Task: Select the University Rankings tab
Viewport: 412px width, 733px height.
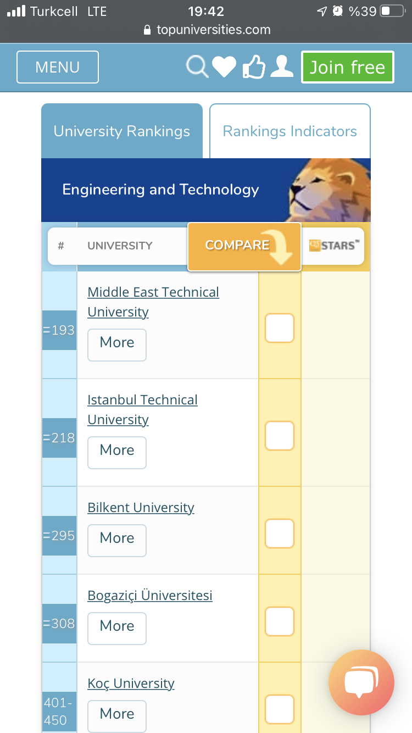Action: point(122,131)
